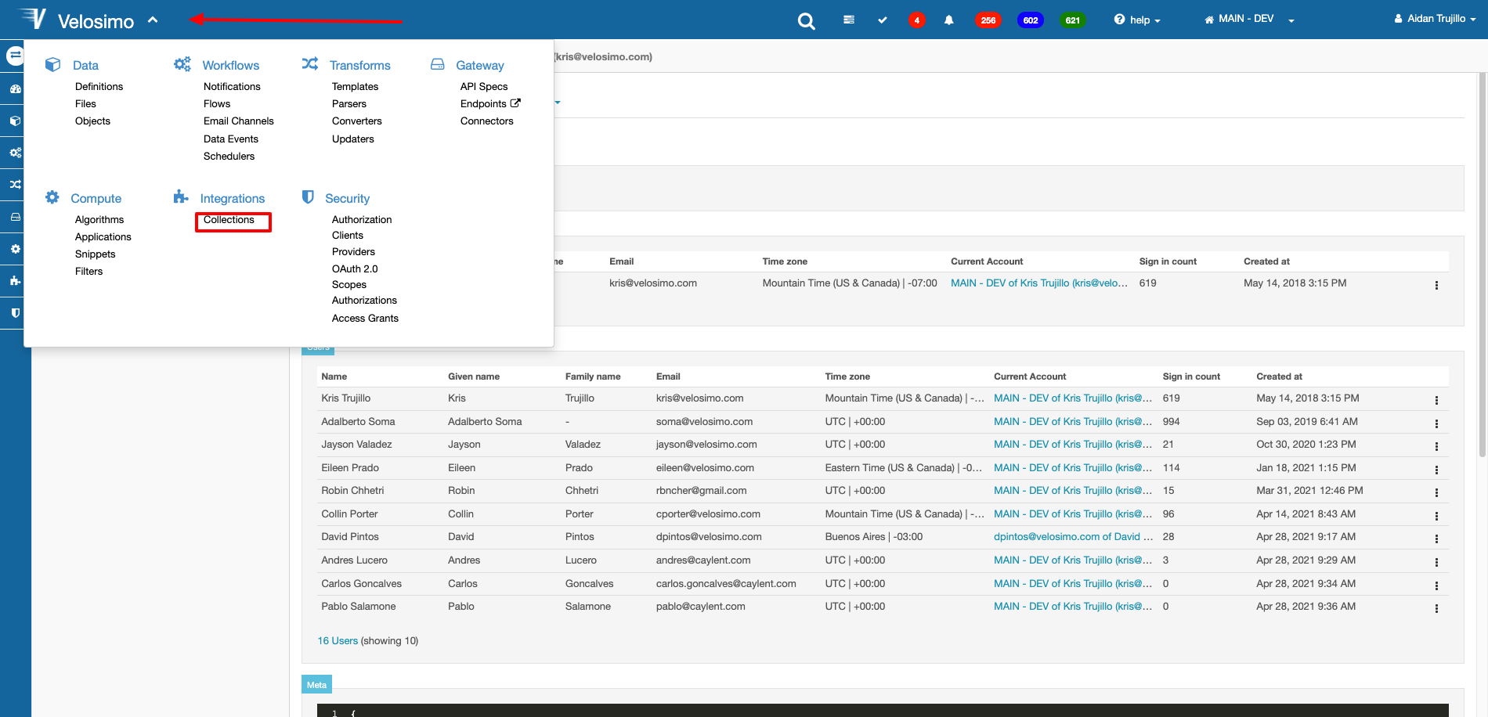This screenshot has height=717, width=1488.
Task: Open the search magnifier in top bar
Action: 806,21
